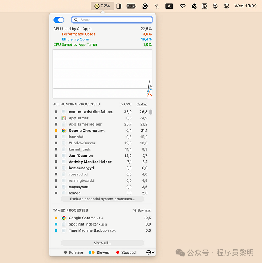Viewport: 262px width, 263px height.
Task: Click the orange status dot beside running Google Chrome
Action: coord(56,131)
